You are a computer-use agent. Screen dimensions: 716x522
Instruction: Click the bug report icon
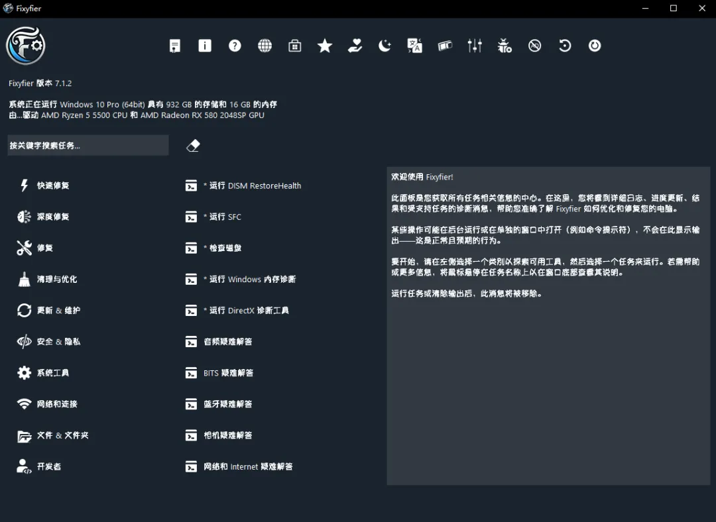tap(505, 46)
